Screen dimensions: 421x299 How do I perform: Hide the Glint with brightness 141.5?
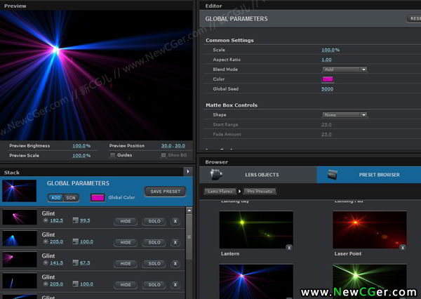126,263
